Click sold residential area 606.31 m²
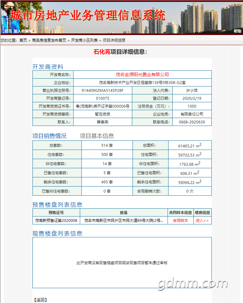 (190, 173)
